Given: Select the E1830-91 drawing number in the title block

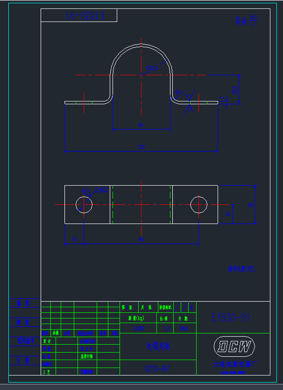Looking at the screenshot, I should click(x=231, y=318).
